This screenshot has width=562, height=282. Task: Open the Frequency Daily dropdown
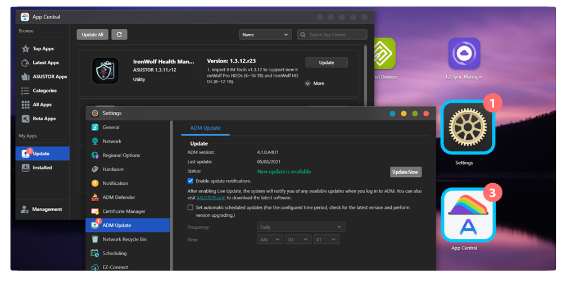tap(301, 227)
